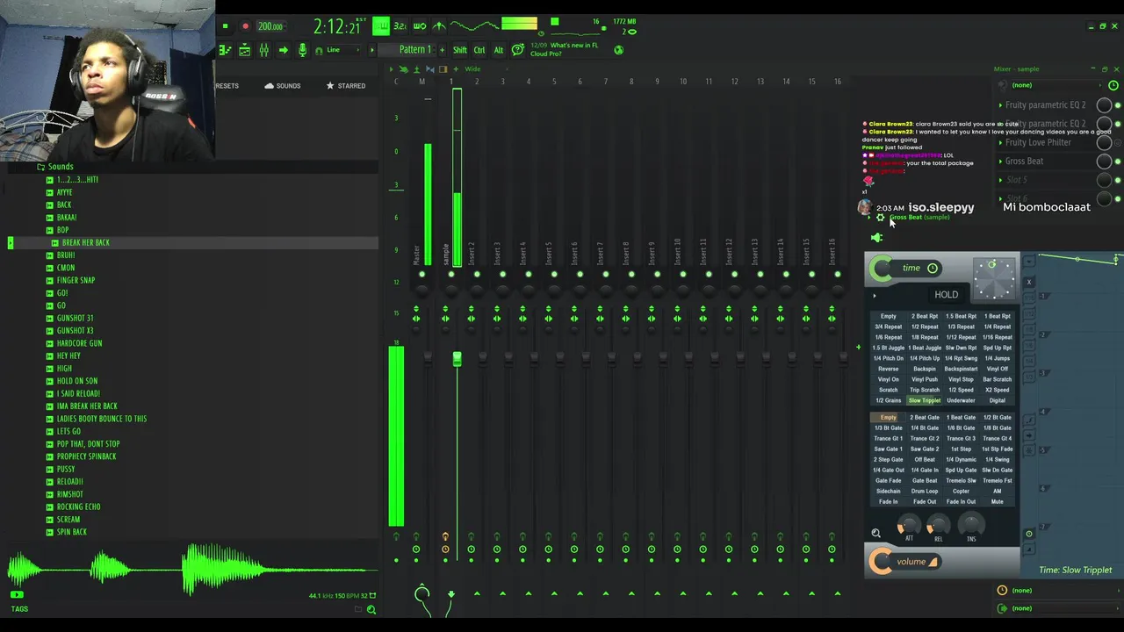Select the Slow Tripplet time preset
Image resolution: width=1124 pixels, height=632 pixels.
click(x=924, y=400)
